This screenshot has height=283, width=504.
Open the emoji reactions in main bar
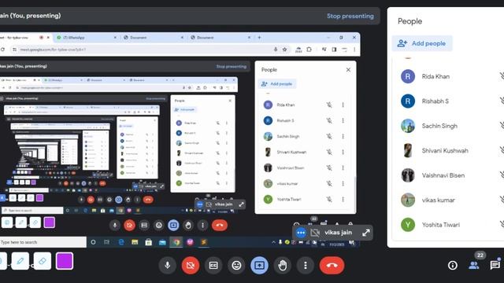(236, 266)
